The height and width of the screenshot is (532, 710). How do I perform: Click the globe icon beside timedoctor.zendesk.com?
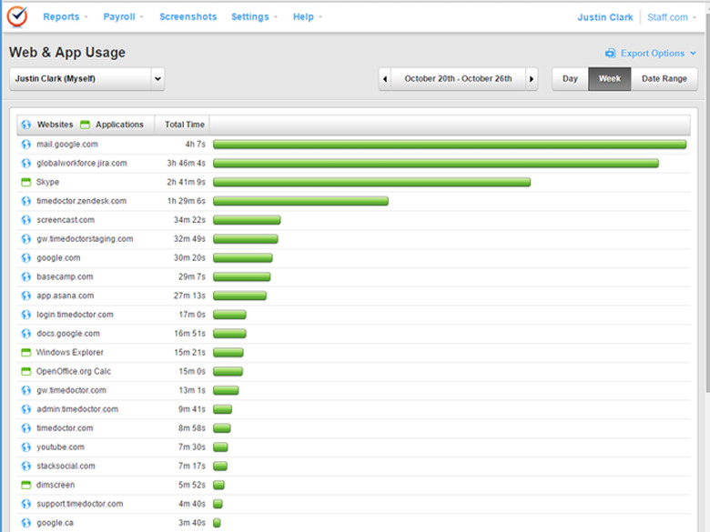click(x=26, y=201)
